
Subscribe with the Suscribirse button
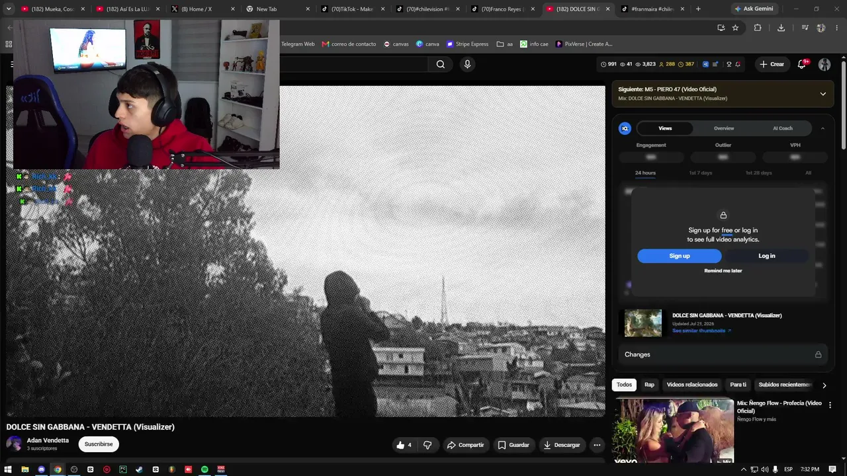[x=99, y=444]
